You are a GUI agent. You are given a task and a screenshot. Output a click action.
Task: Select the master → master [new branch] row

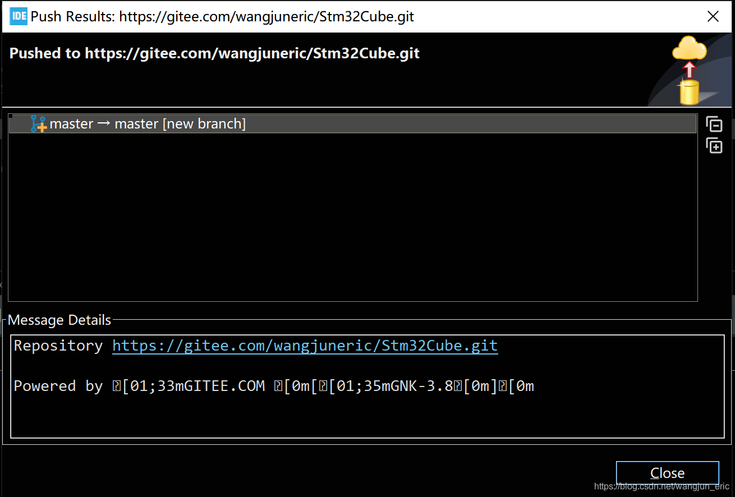tap(353, 124)
